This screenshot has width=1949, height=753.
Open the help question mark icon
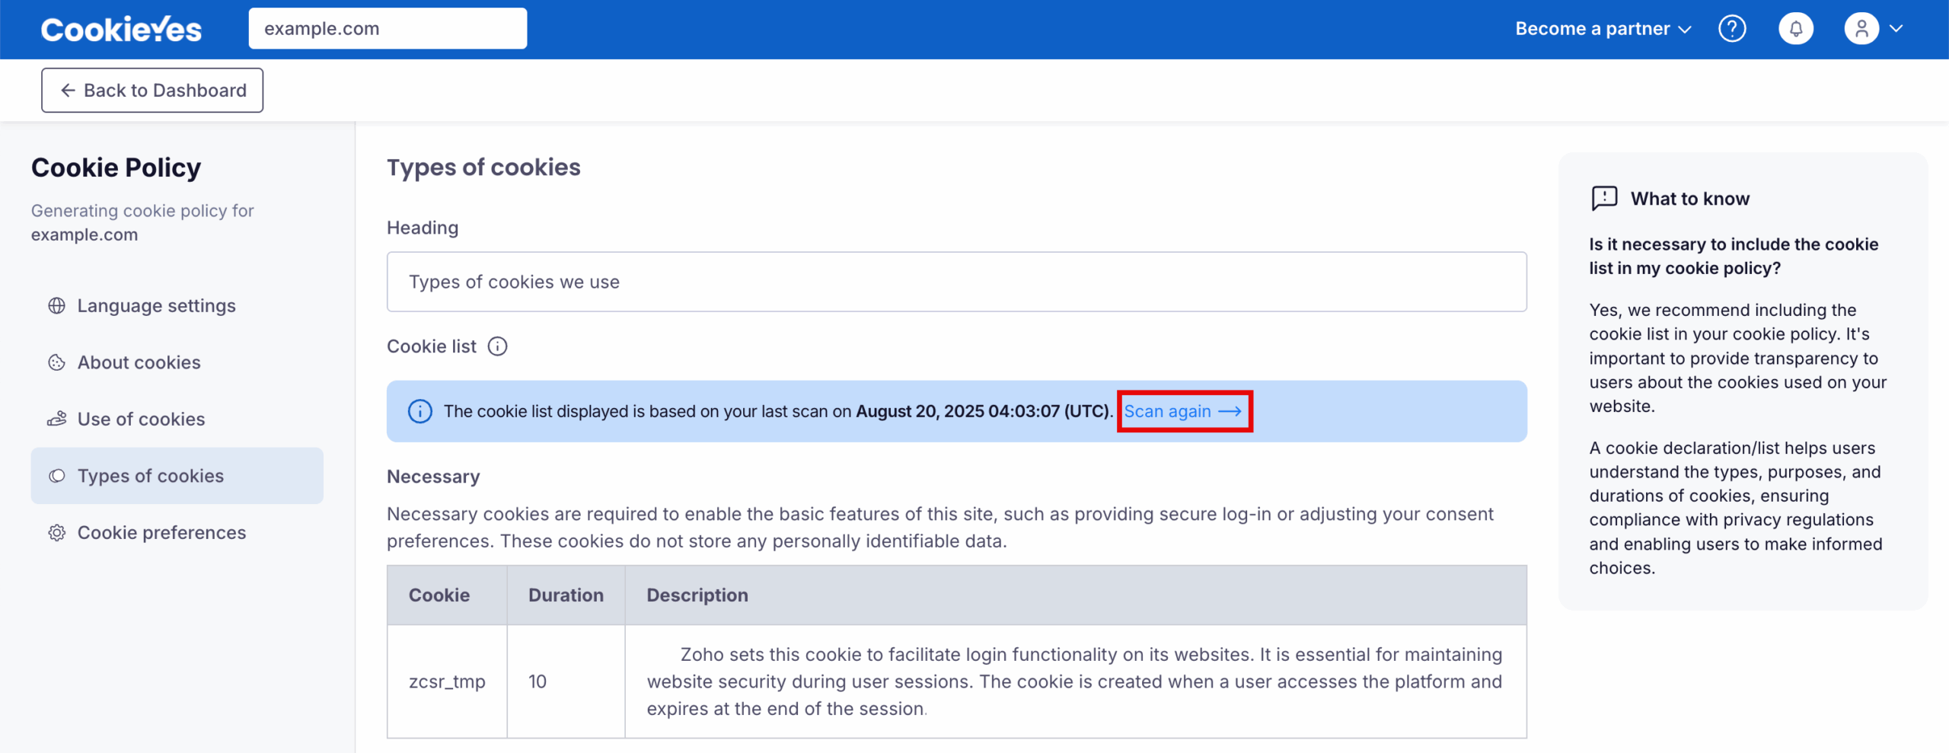(x=1732, y=29)
